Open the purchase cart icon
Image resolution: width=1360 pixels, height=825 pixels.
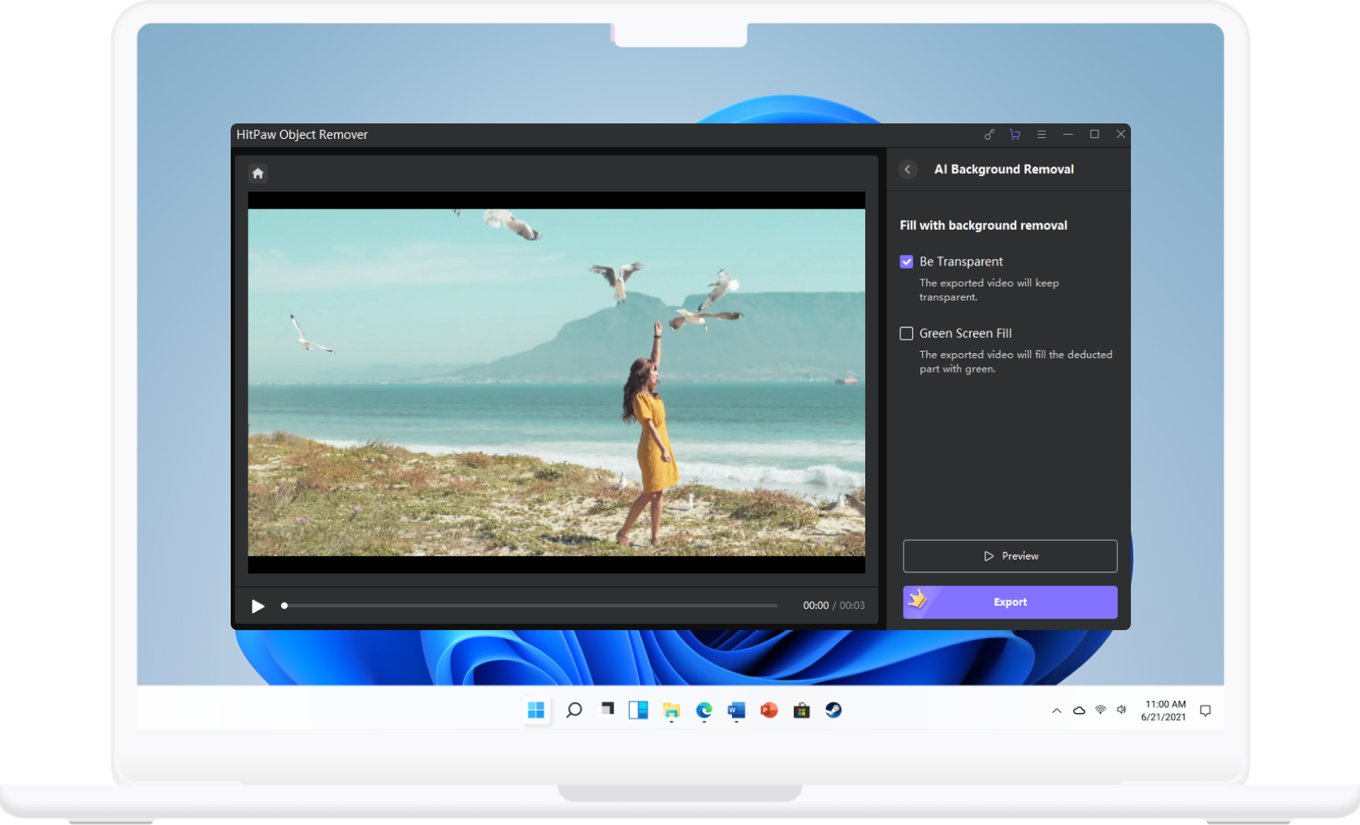coord(1015,135)
